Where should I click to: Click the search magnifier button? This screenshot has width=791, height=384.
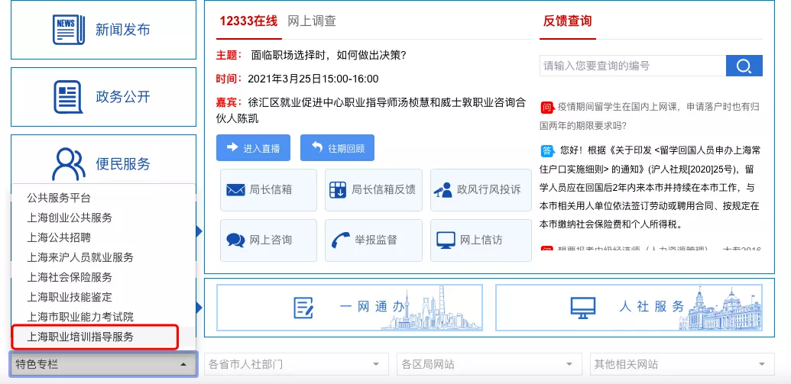click(744, 66)
